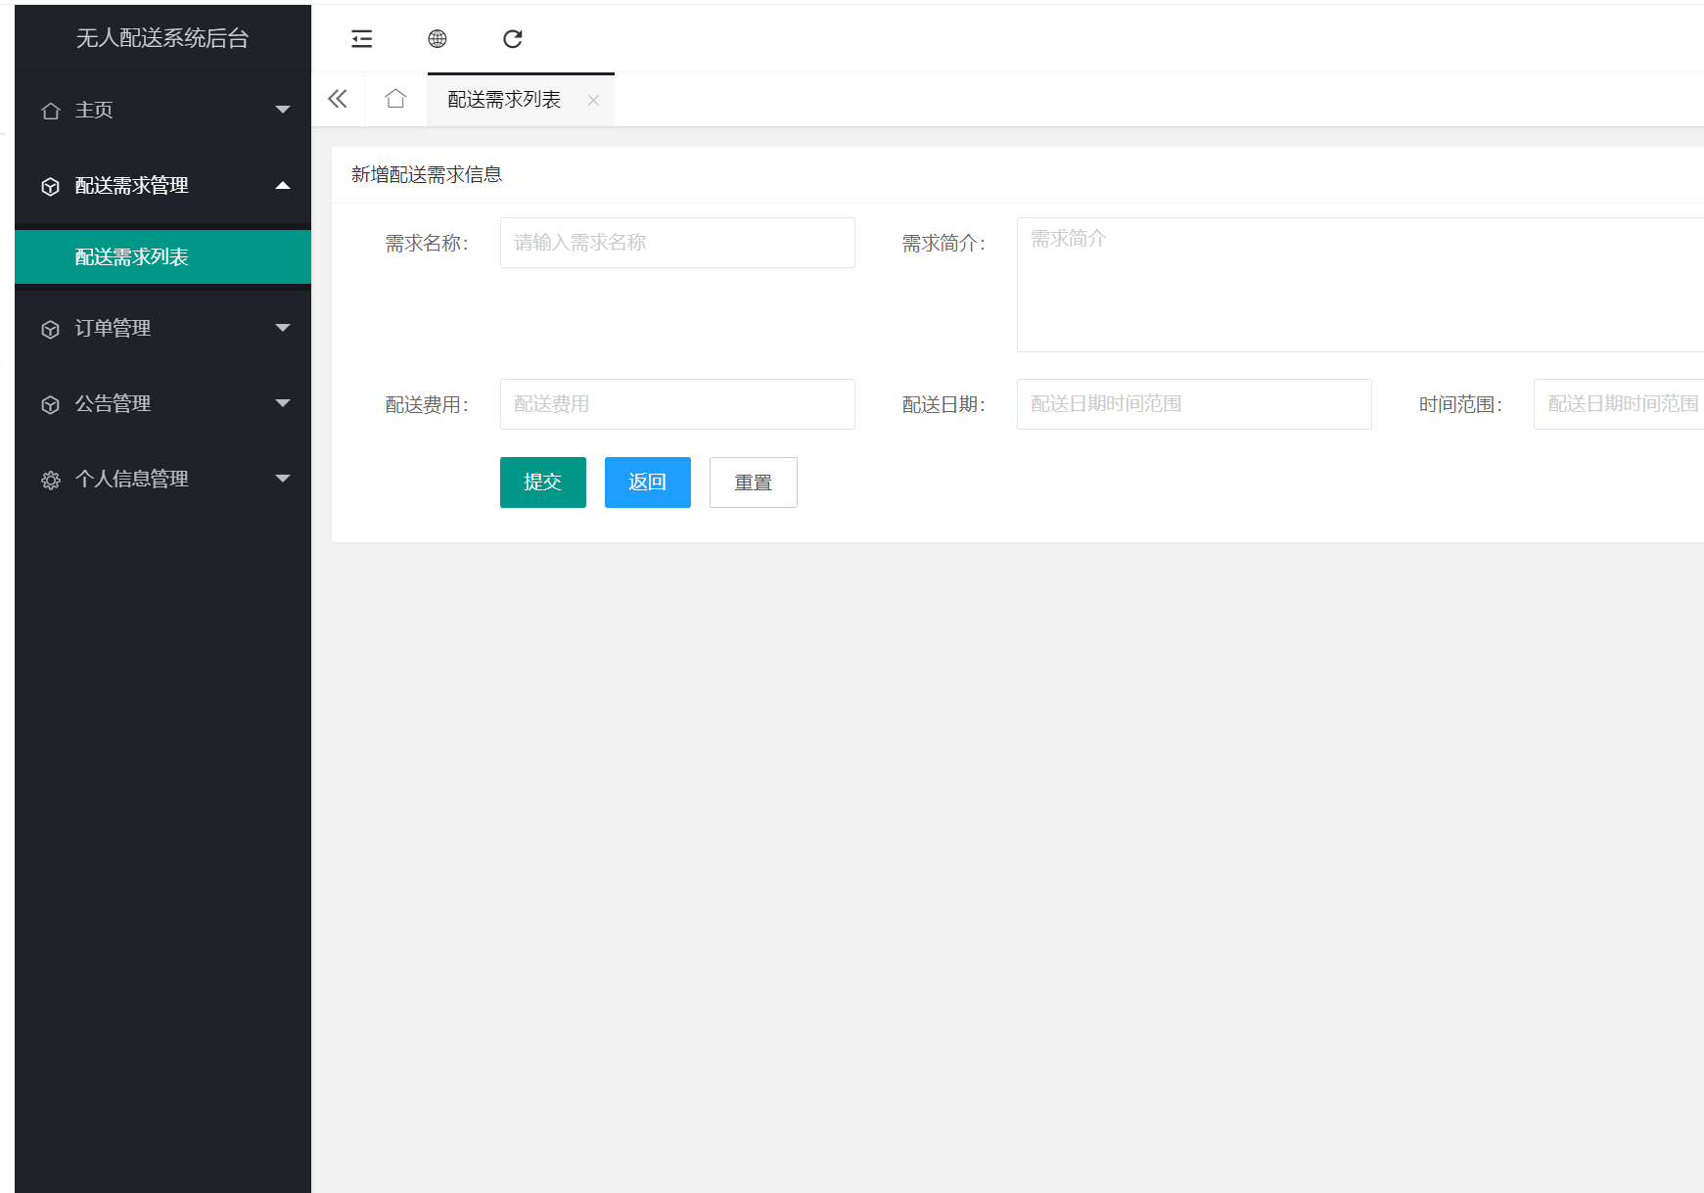Click the double-left arrow tab scroll icon

click(x=338, y=99)
